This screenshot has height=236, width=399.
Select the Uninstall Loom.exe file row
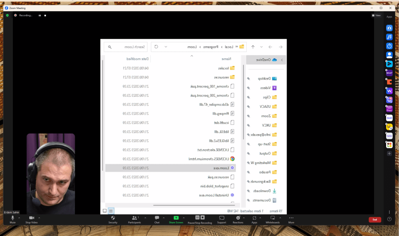tap(171, 195)
